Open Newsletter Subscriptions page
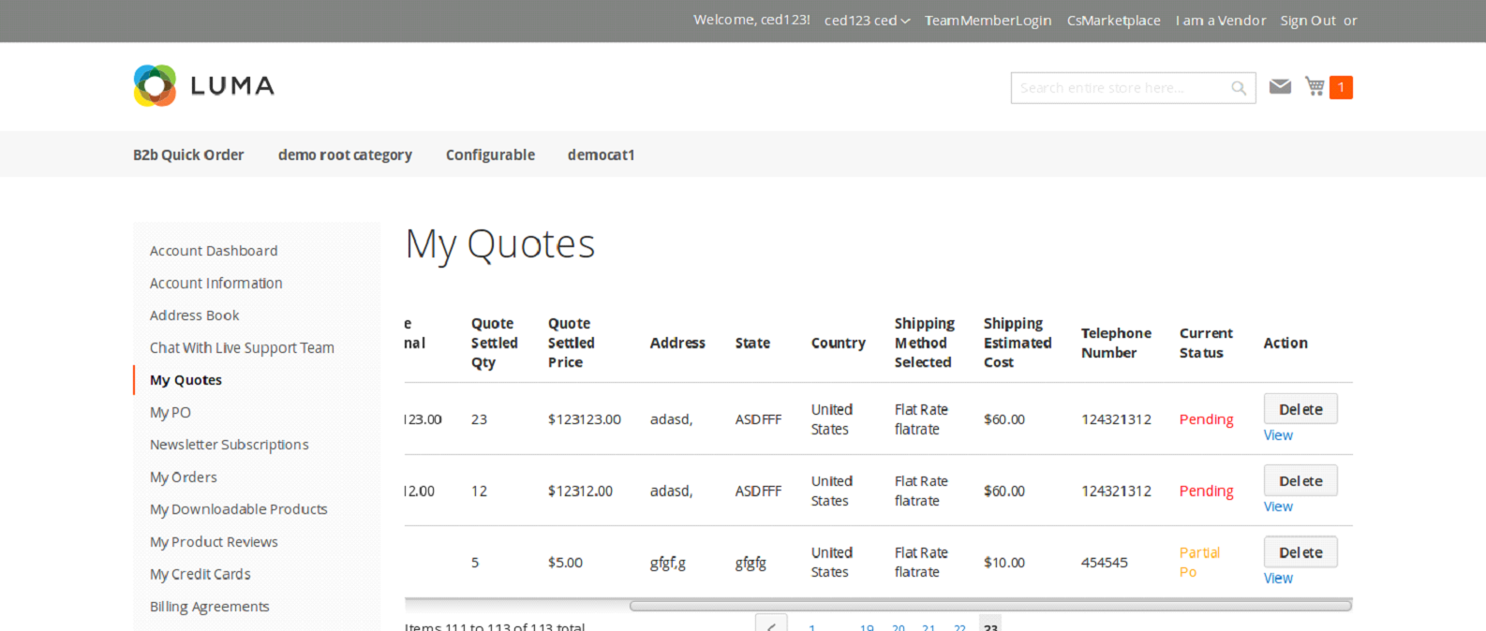 (229, 445)
